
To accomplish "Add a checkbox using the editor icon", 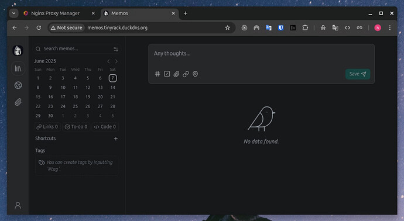I will 167,74.
